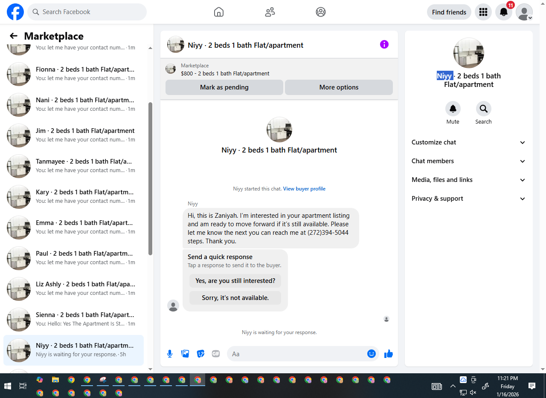Click the '$800 - 2 beds 1 bath' listing text
546x398 pixels.
[x=225, y=73]
